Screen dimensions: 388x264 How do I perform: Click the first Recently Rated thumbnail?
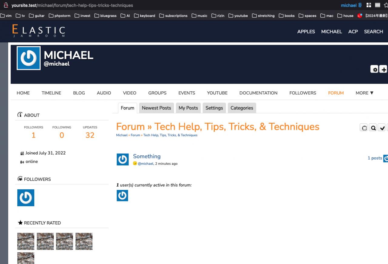click(x=26, y=241)
